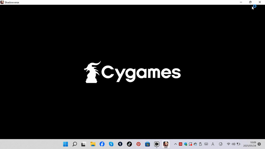The width and height of the screenshot is (265, 149).
Task: Open the D app on the taskbar
Action: tap(157, 144)
